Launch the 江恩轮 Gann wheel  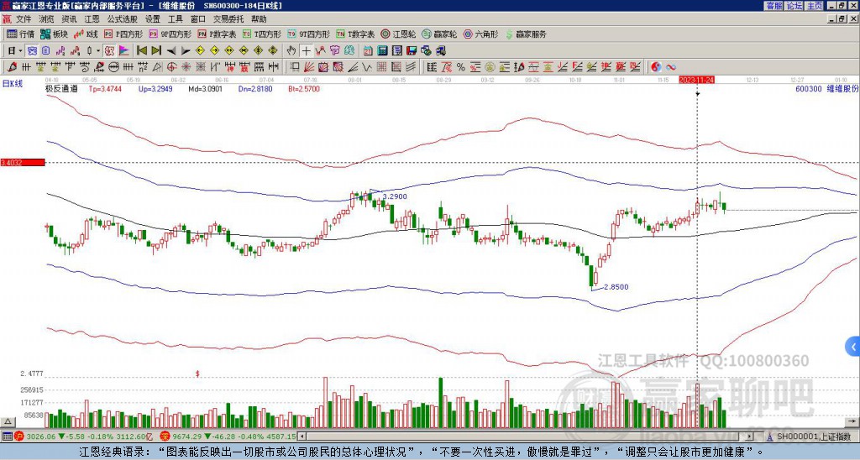point(398,34)
